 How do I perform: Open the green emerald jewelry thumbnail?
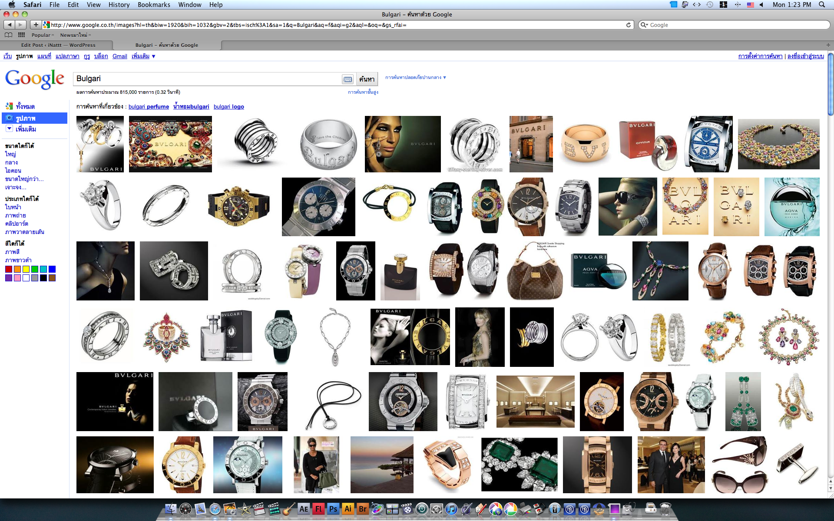tap(519, 465)
